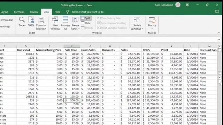The height and width of the screenshot is (125, 223).
Task: Click the Profit header cell
Action: tap(172, 50)
